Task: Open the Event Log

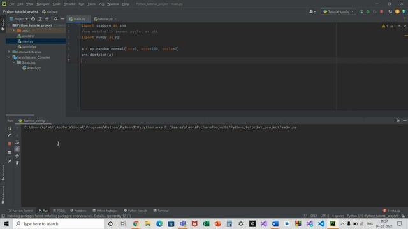Action: tap(391, 211)
